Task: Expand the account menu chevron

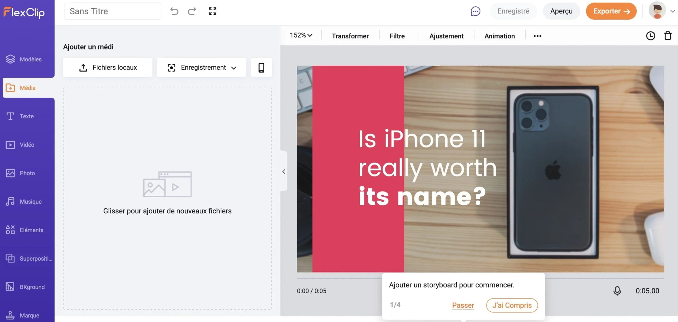Action: click(672, 11)
